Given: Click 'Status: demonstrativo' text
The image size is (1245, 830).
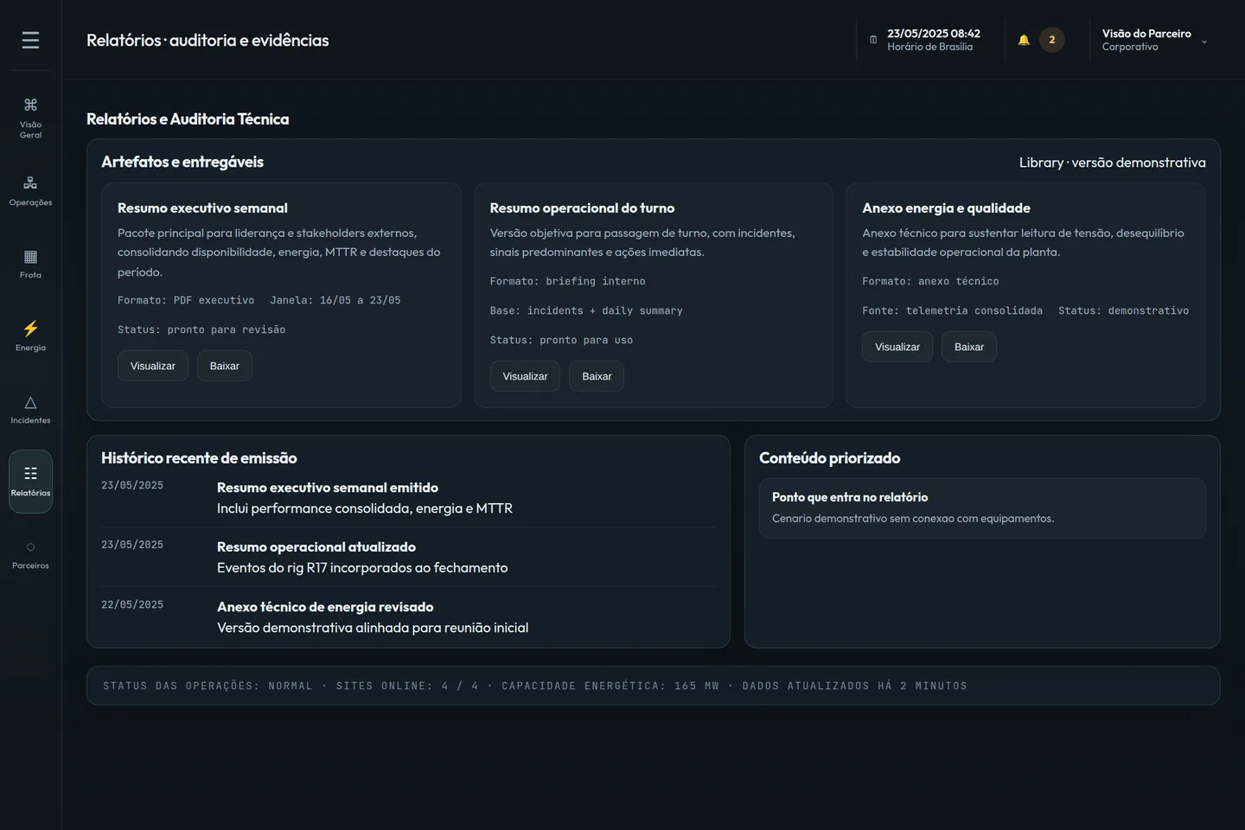Looking at the screenshot, I should [x=1124, y=310].
